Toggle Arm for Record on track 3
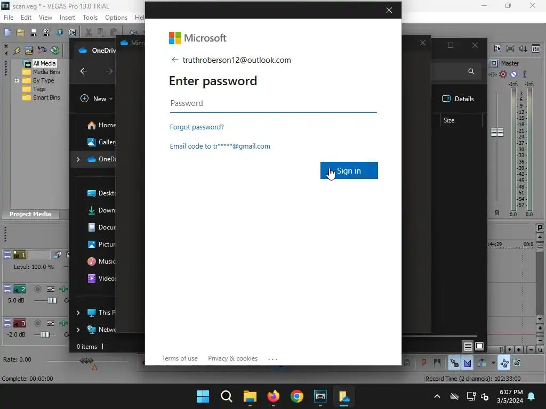This screenshot has width=546, height=409. (x=38, y=323)
